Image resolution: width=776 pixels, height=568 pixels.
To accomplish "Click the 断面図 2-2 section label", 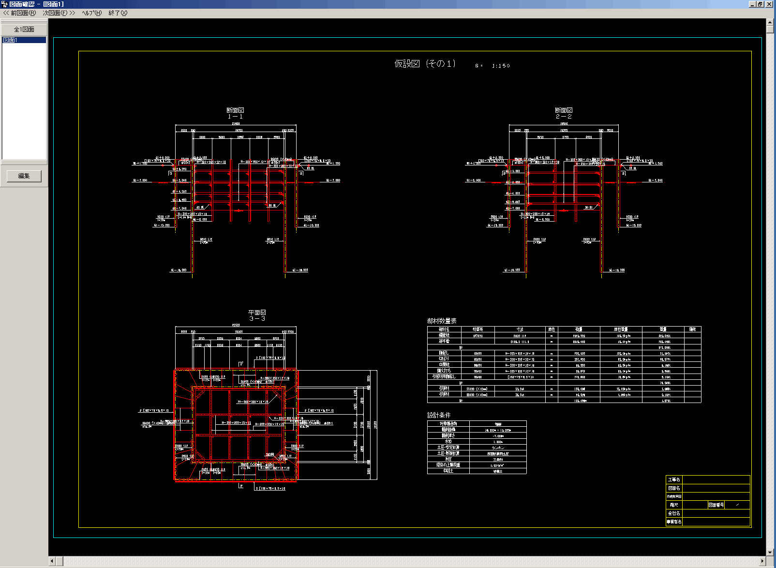I will tap(564, 113).
